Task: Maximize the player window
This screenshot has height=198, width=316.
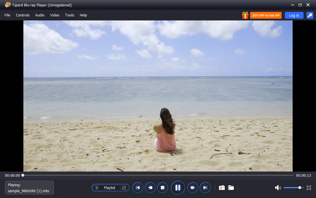Action: (300, 5)
